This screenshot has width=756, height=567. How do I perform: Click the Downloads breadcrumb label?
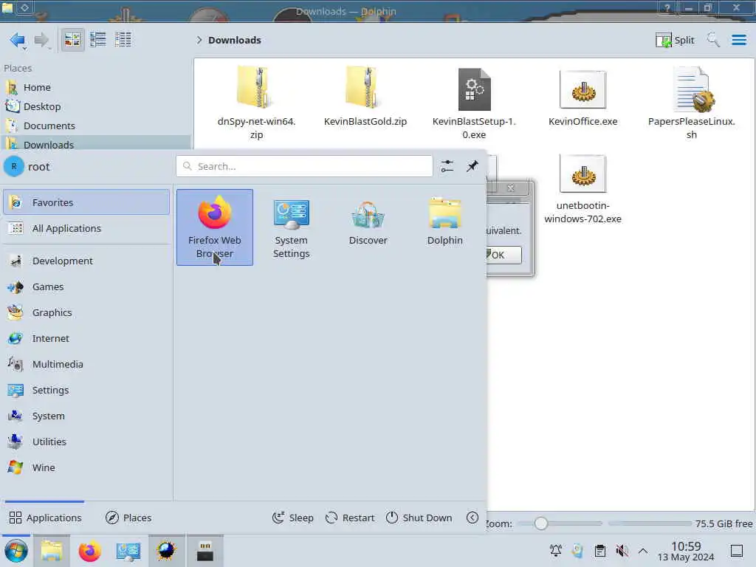235,40
